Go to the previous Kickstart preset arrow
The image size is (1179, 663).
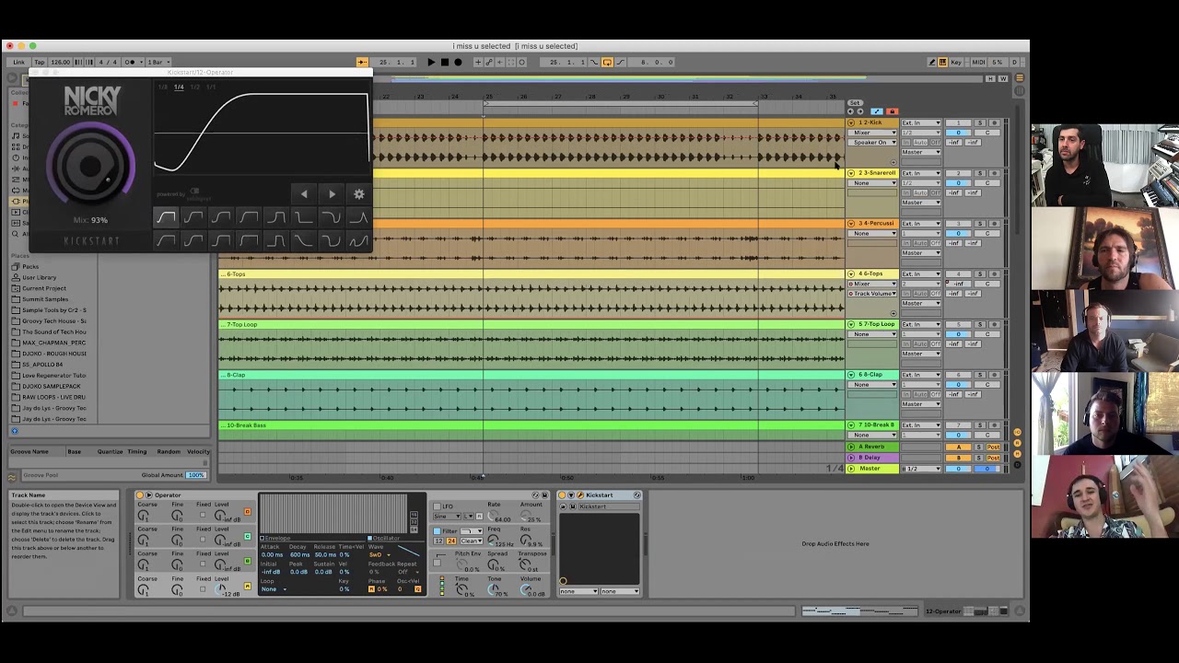point(304,194)
